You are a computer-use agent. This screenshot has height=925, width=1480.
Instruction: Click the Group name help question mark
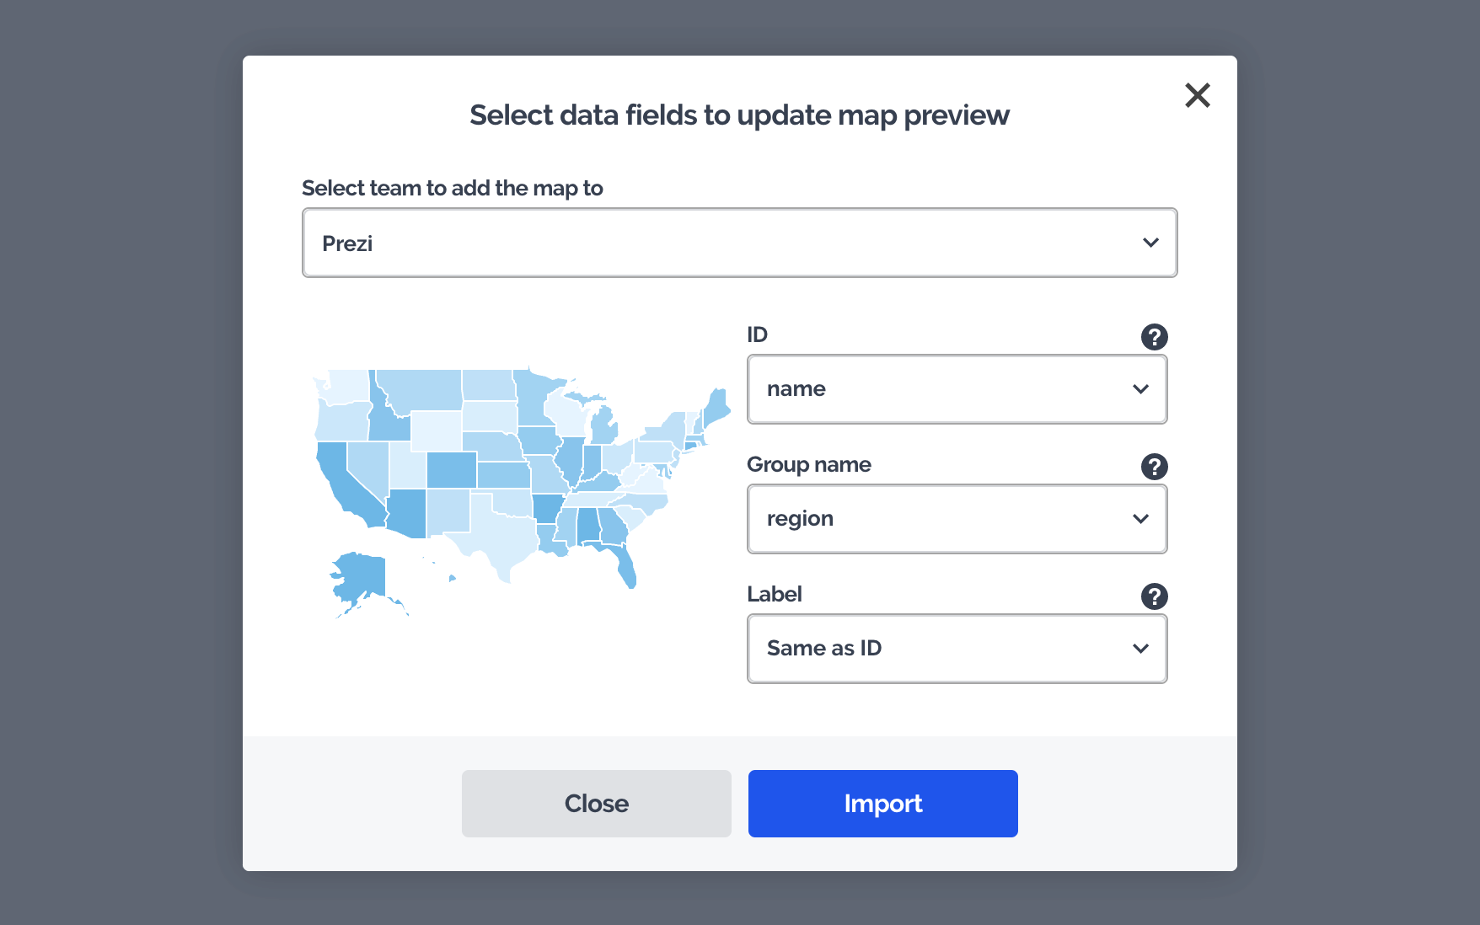click(1154, 467)
